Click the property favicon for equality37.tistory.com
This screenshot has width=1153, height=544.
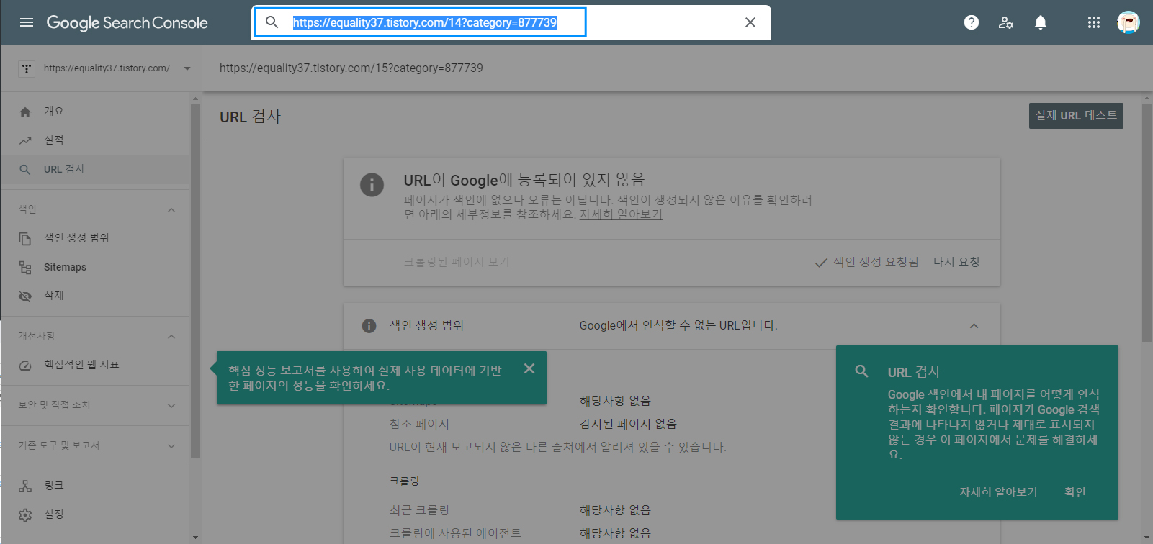tap(27, 68)
